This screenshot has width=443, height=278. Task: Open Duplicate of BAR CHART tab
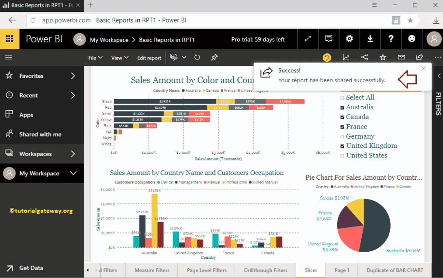point(395,270)
